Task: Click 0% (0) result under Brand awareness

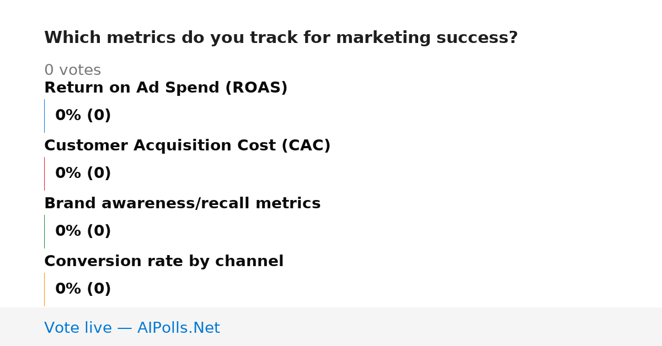Action: coord(83,231)
